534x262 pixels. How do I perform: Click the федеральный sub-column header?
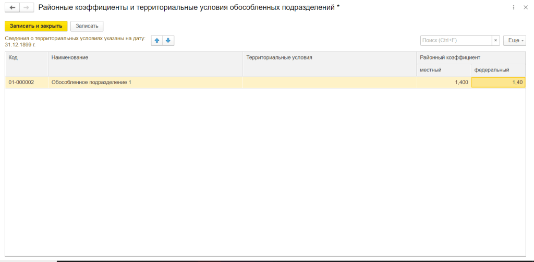tap(498, 70)
